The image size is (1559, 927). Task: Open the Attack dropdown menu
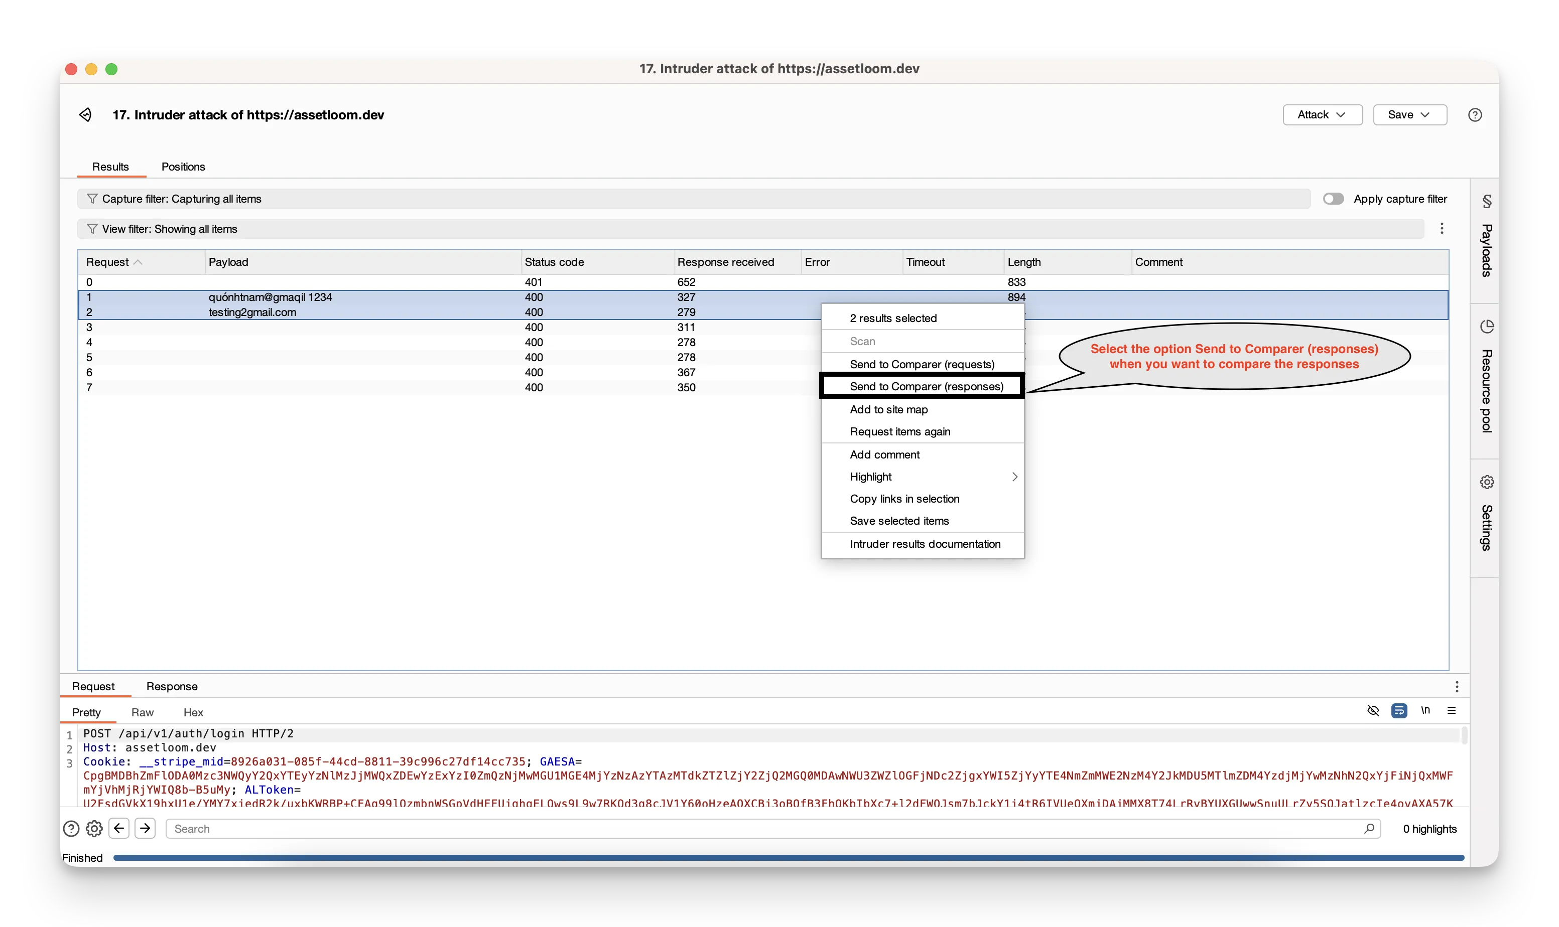tap(1322, 115)
